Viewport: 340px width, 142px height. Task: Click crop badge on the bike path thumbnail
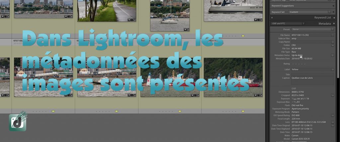132,20
